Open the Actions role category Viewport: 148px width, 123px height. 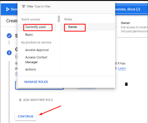click(37, 69)
